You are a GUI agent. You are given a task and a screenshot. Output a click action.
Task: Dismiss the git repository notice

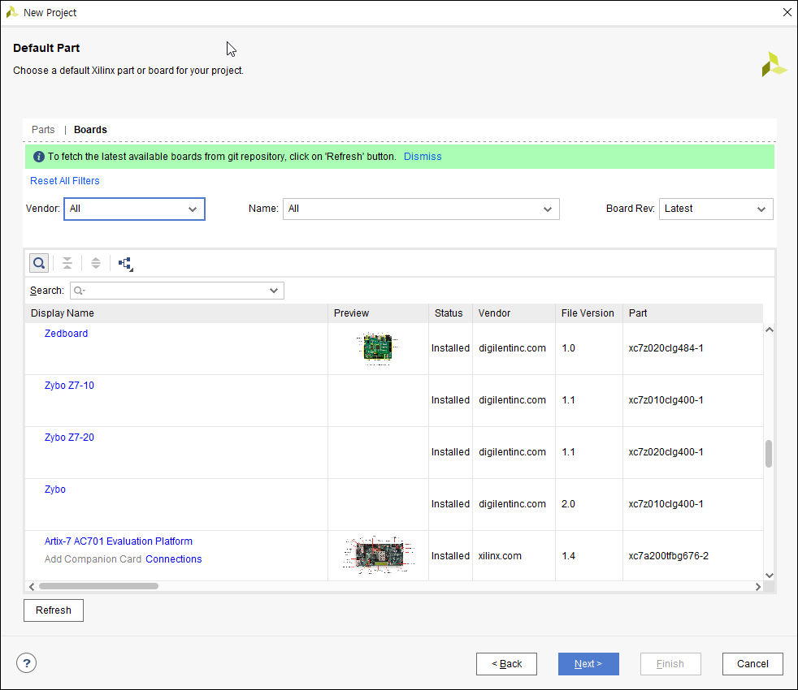point(423,157)
